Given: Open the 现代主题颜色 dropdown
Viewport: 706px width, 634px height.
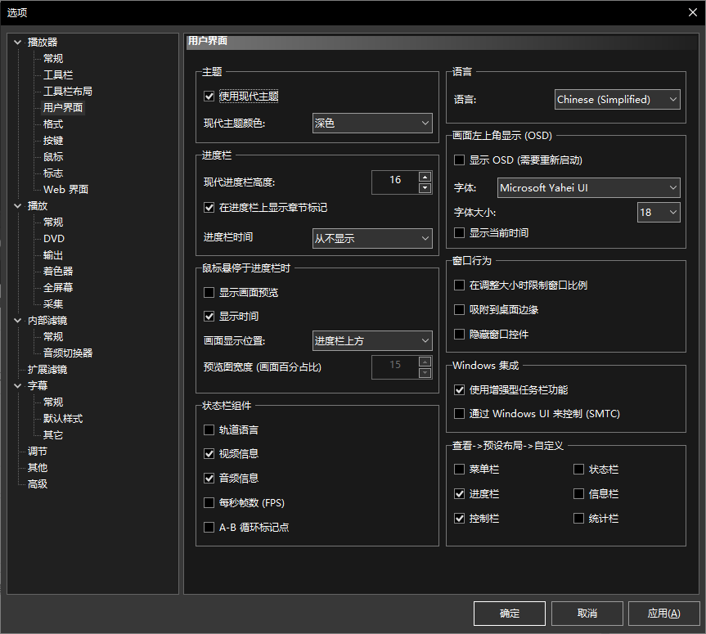Looking at the screenshot, I should [372, 123].
